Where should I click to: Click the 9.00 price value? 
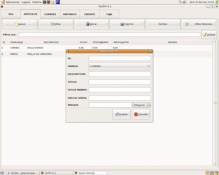pyautogui.click(x=115, y=48)
